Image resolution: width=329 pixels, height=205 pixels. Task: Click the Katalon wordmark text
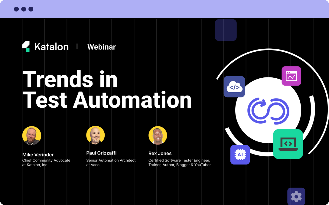(52, 47)
